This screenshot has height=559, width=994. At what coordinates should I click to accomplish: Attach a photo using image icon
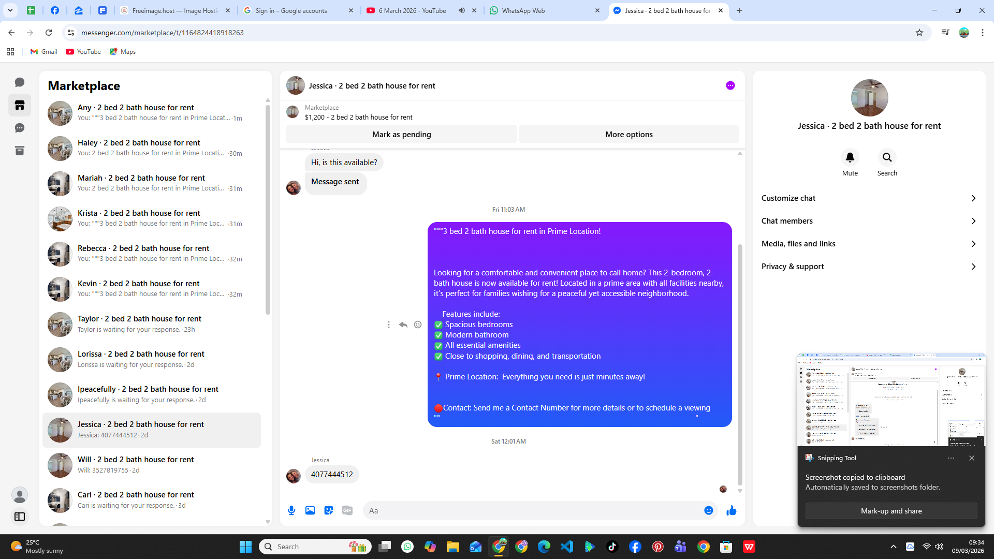[310, 510]
